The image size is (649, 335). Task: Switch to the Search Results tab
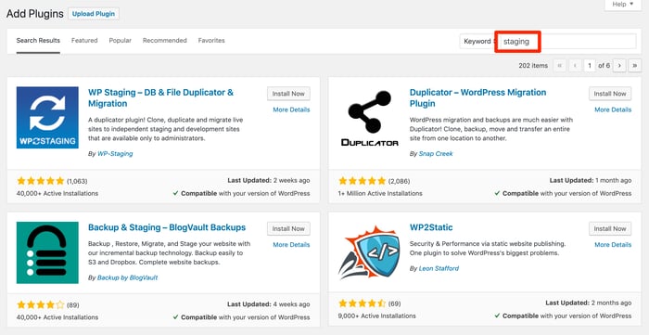point(38,41)
